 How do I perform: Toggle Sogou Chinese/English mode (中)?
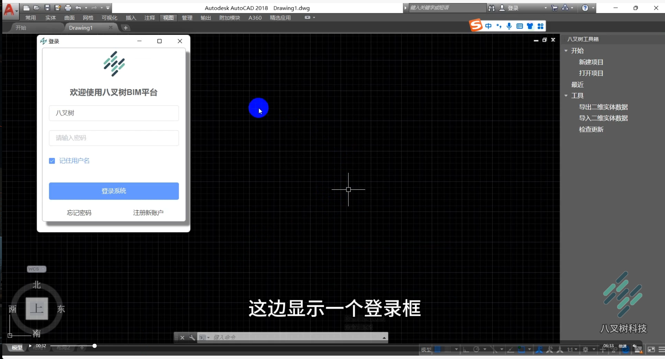(x=488, y=26)
